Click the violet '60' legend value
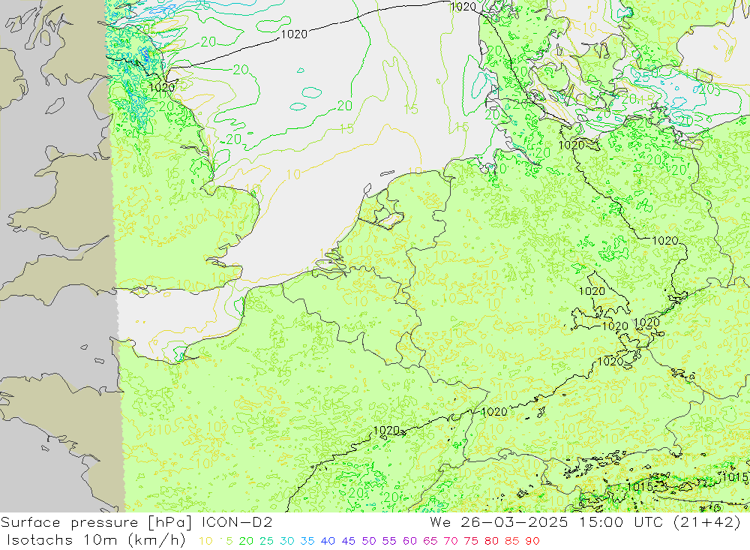Viewport: 750px width, 550px height. [x=410, y=541]
